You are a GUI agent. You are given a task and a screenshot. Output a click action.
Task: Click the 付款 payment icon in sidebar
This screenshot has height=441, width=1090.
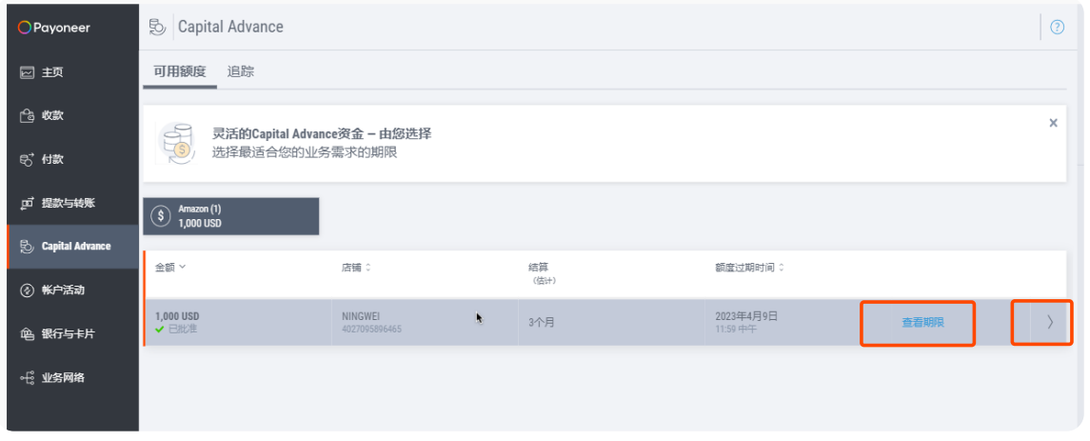tap(27, 160)
